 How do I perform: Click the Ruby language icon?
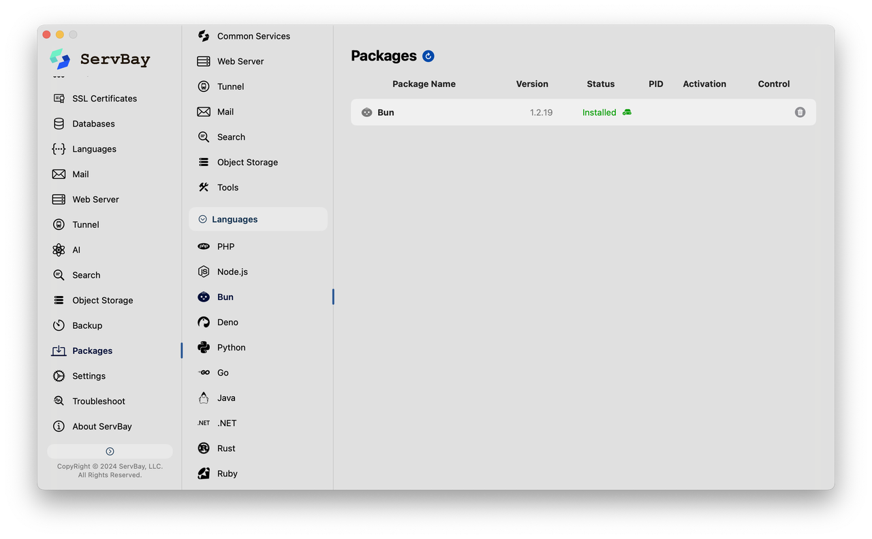[x=204, y=473]
